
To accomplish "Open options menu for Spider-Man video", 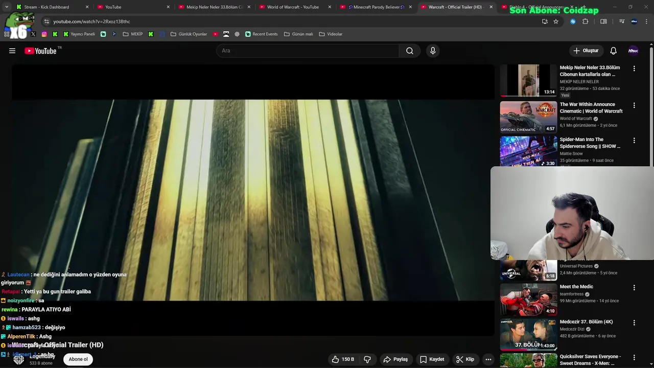I will click(x=634, y=140).
